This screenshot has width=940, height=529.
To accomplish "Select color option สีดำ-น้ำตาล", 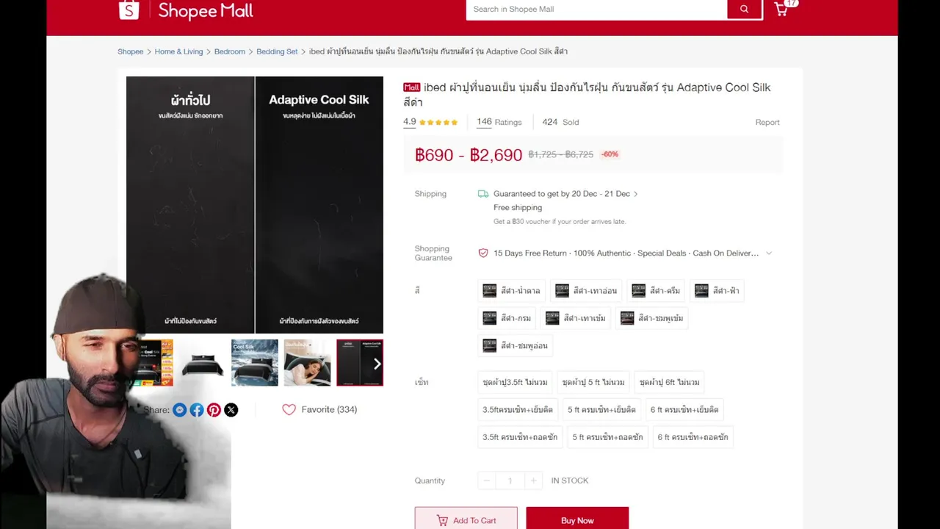I will tap(511, 291).
